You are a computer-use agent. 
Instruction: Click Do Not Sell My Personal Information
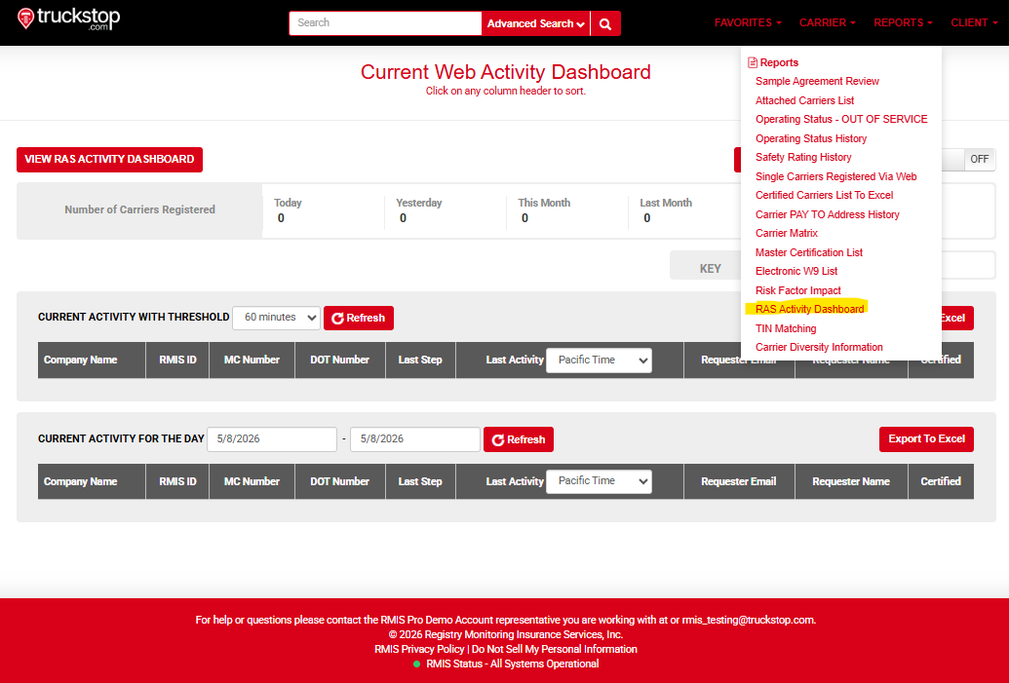click(x=555, y=649)
